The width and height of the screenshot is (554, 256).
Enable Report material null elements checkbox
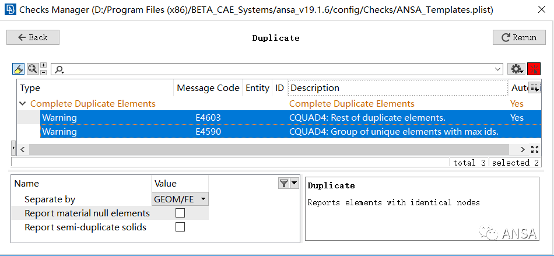click(180, 213)
